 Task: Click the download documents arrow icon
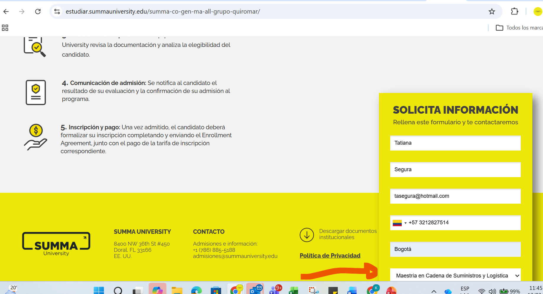pos(307,235)
